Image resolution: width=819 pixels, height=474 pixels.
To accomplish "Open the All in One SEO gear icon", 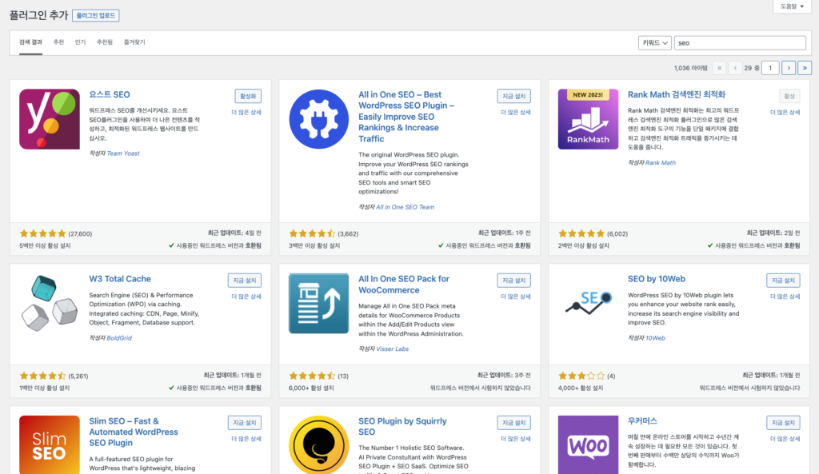I will pyautogui.click(x=318, y=119).
